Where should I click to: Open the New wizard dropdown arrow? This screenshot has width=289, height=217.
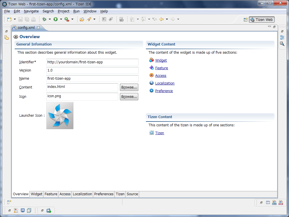pyautogui.click(x=15, y=19)
